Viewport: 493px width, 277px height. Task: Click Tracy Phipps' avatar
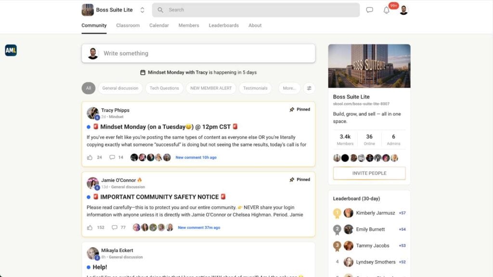click(x=93, y=113)
